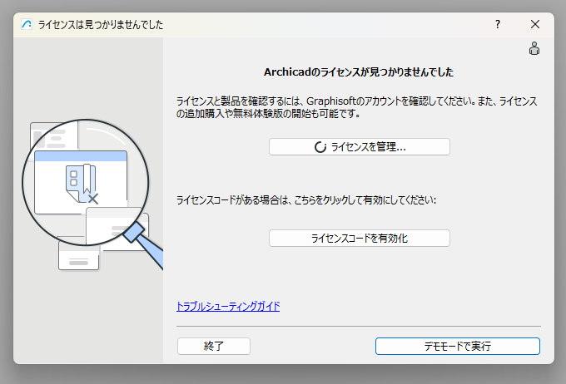The height and width of the screenshot is (384, 566).
Task: Open help with the question mark button
Action: coord(498,24)
